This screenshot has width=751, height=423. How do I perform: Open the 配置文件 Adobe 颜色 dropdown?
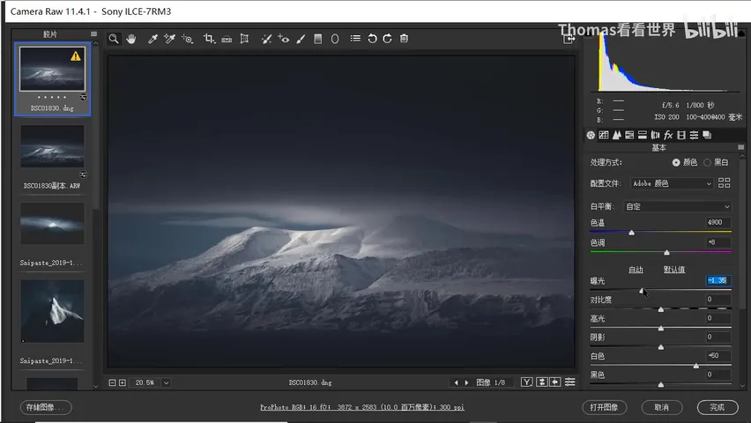pos(672,183)
